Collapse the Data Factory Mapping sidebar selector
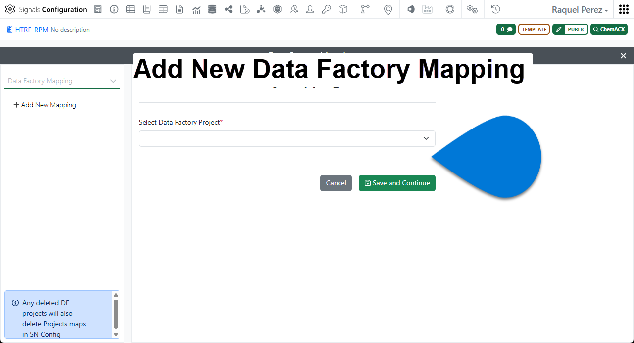The width and height of the screenshot is (634, 343). [62, 81]
